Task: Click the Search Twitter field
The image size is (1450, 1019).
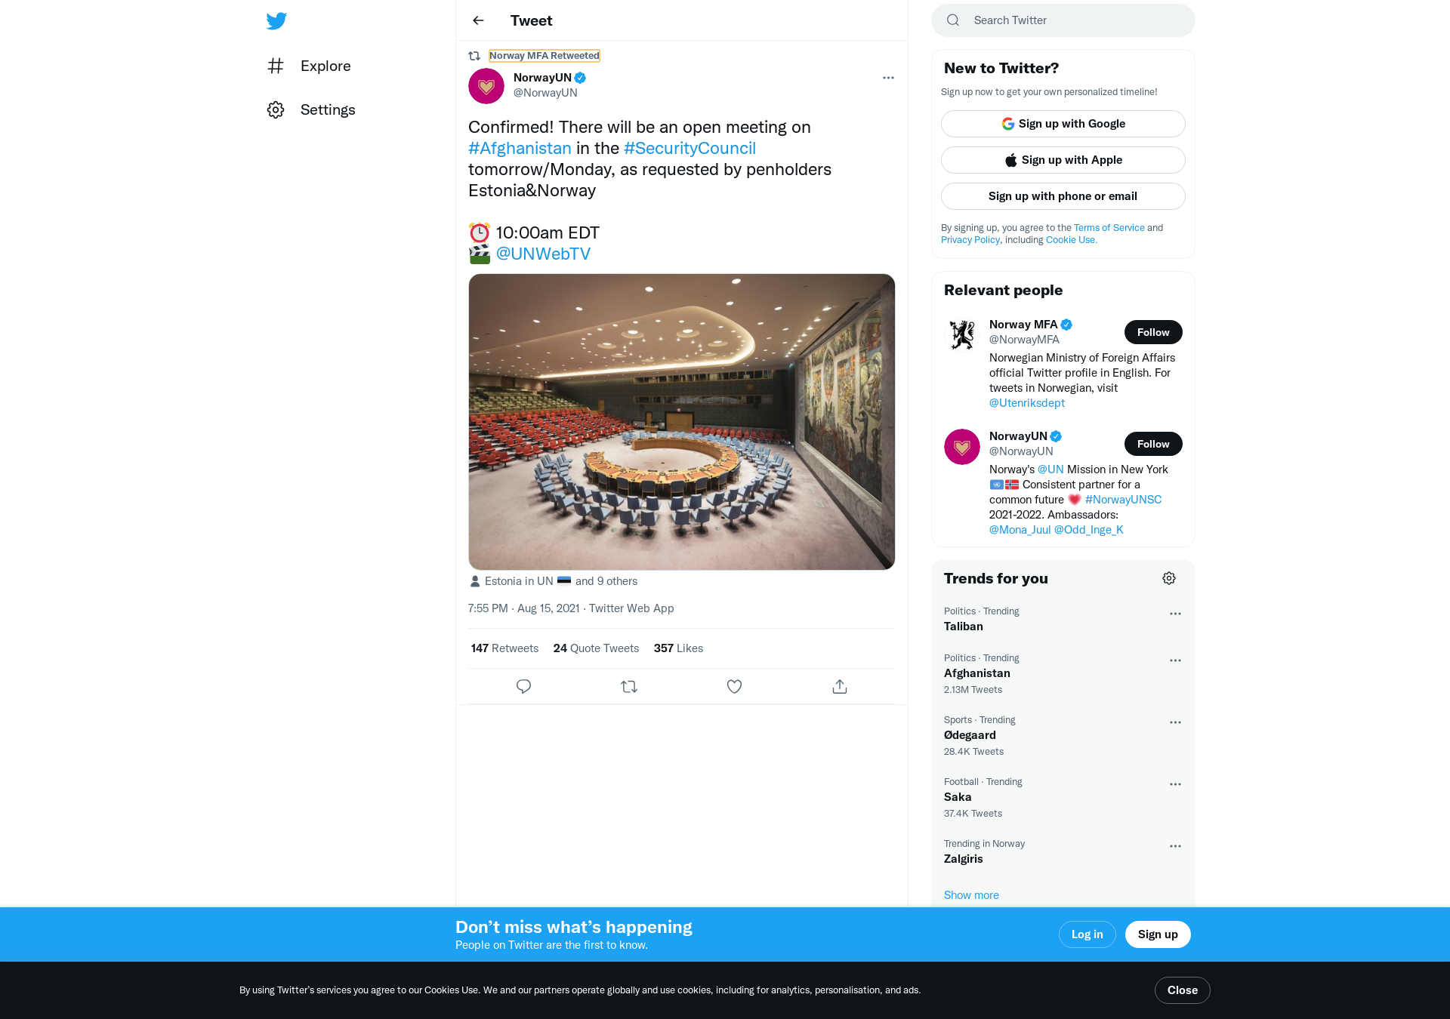Action: [x=1063, y=20]
